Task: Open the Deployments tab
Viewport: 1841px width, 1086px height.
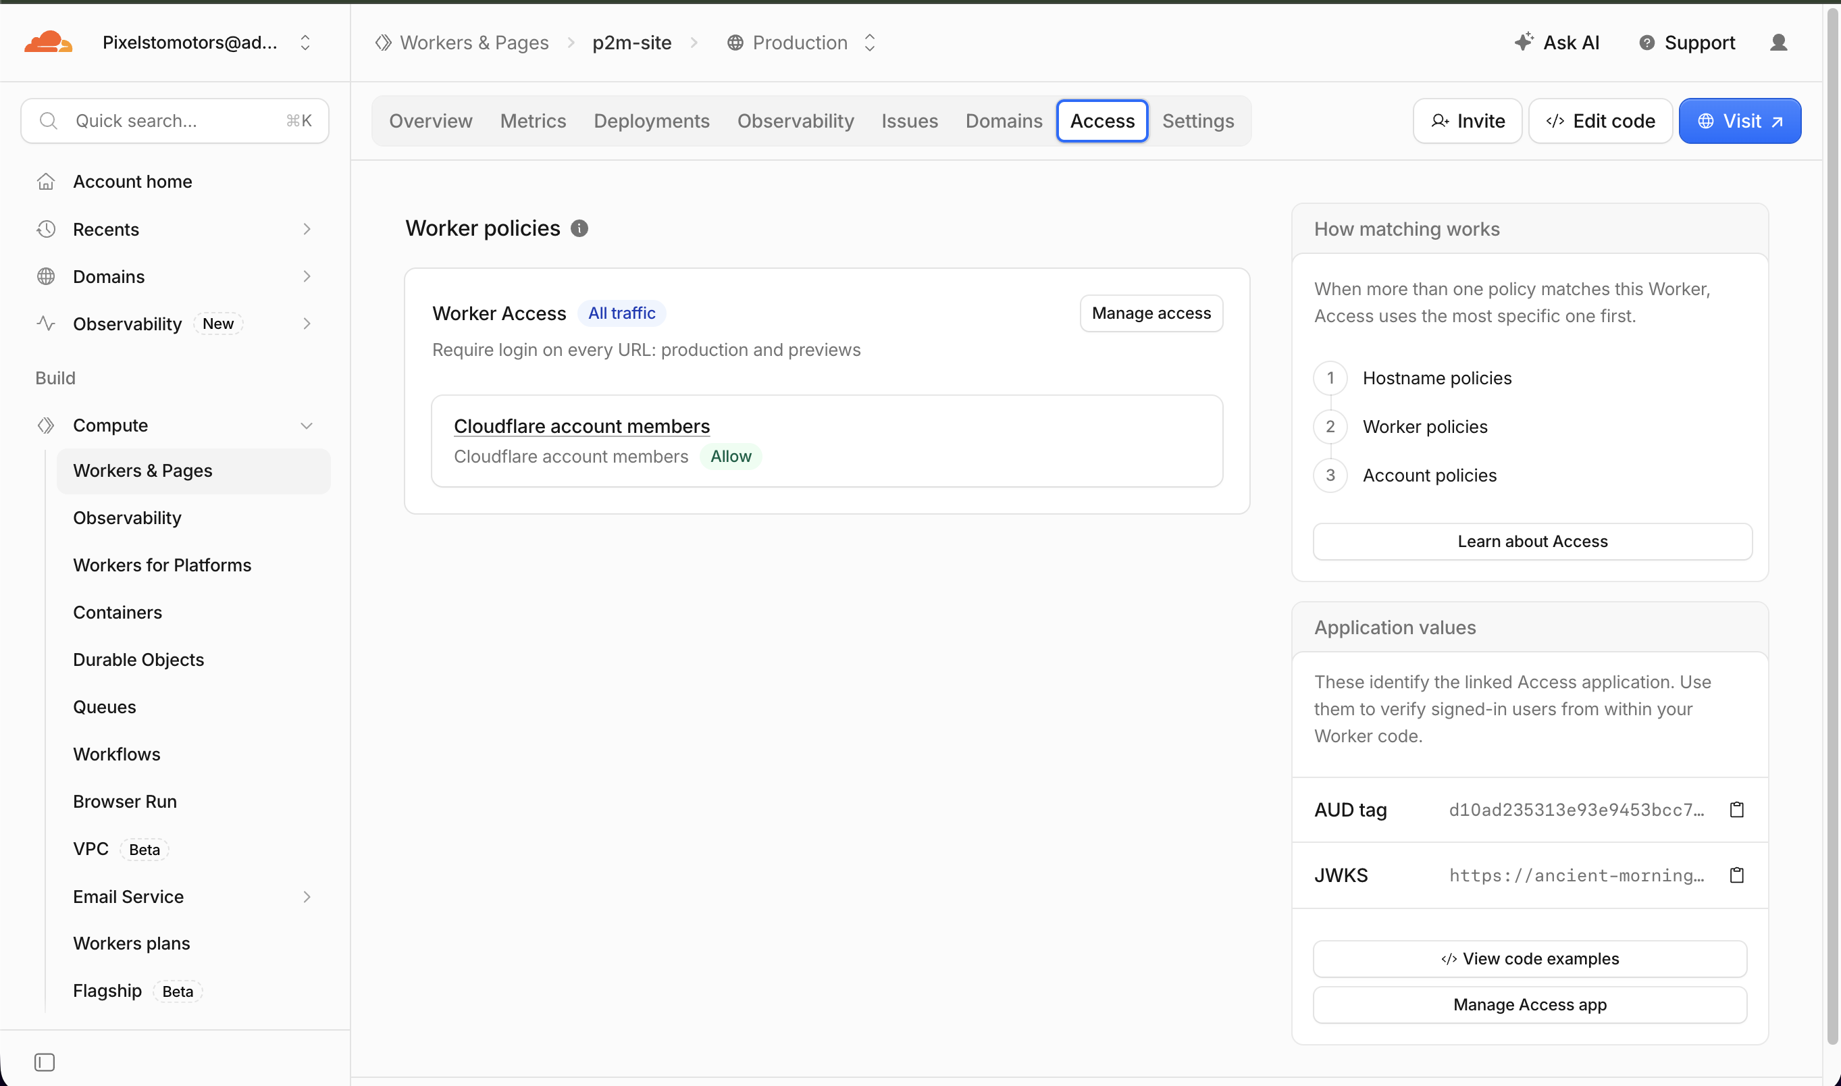Action: 651,121
